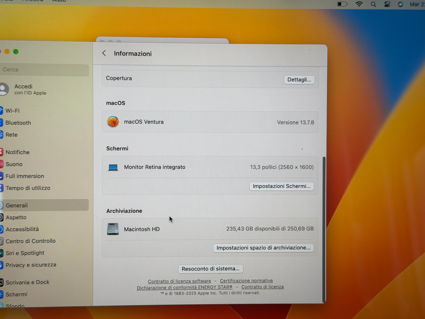
Task: Open Resoconto di sistema... report
Action: (210, 269)
